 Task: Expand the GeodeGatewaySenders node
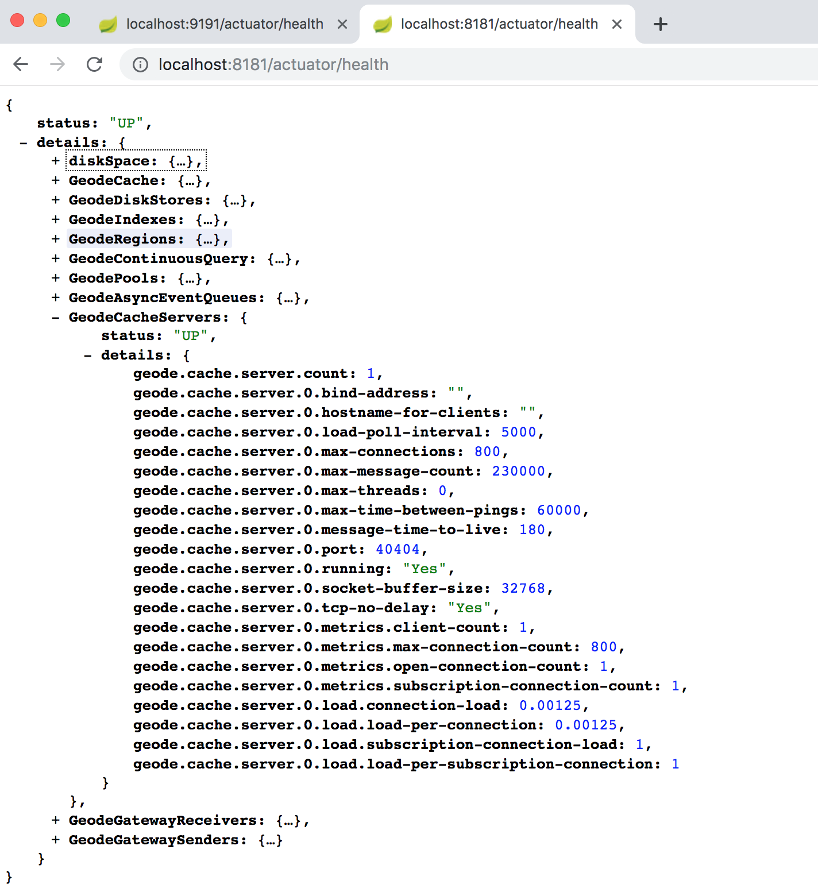[56, 840]
